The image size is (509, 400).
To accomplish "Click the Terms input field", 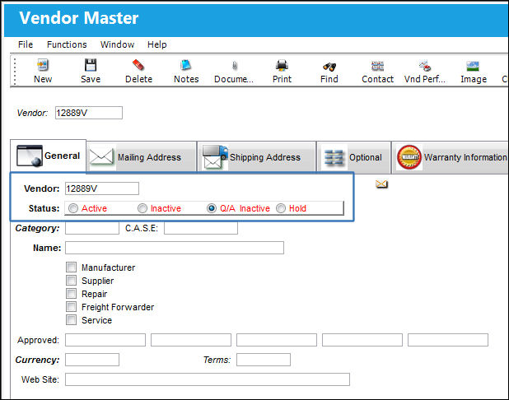I will pyautogui.click(x=264, y=360).
